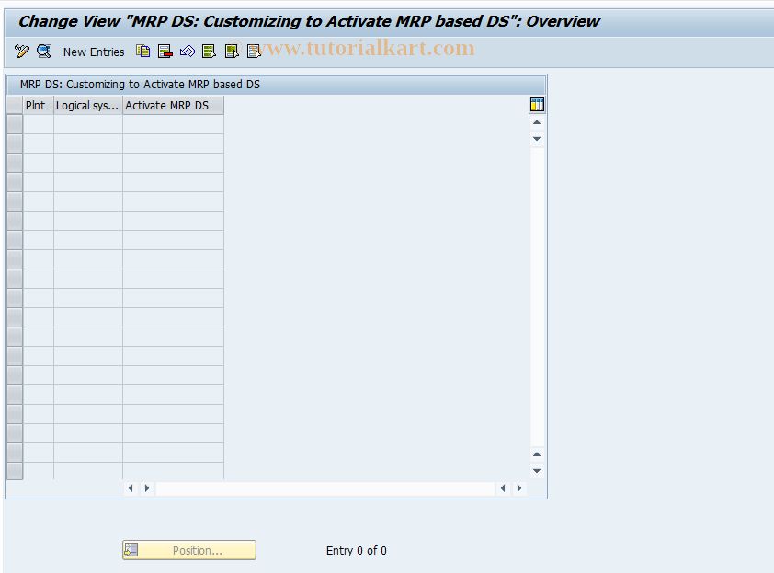
Task: Click the Position... button
Action: tap(189, 550)
